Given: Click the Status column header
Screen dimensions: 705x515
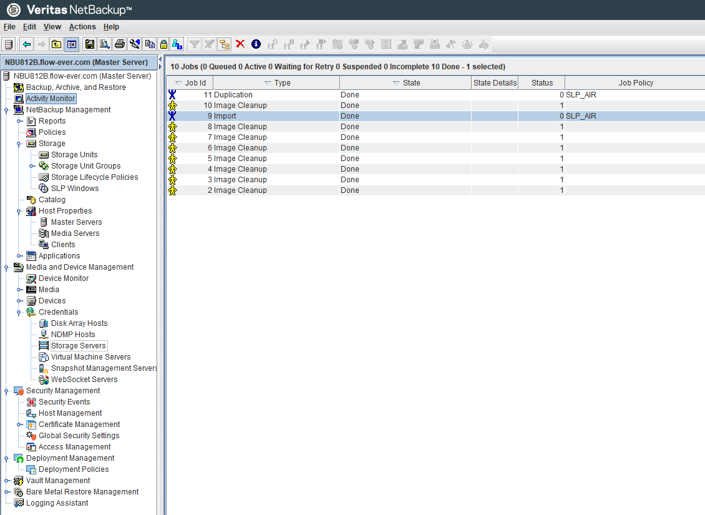Looking at the screenshot, I should coord(542,83).
